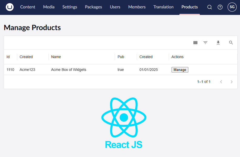Click the React JS logo image
This screenshot has width=240, height=157.
click(124, 123)
